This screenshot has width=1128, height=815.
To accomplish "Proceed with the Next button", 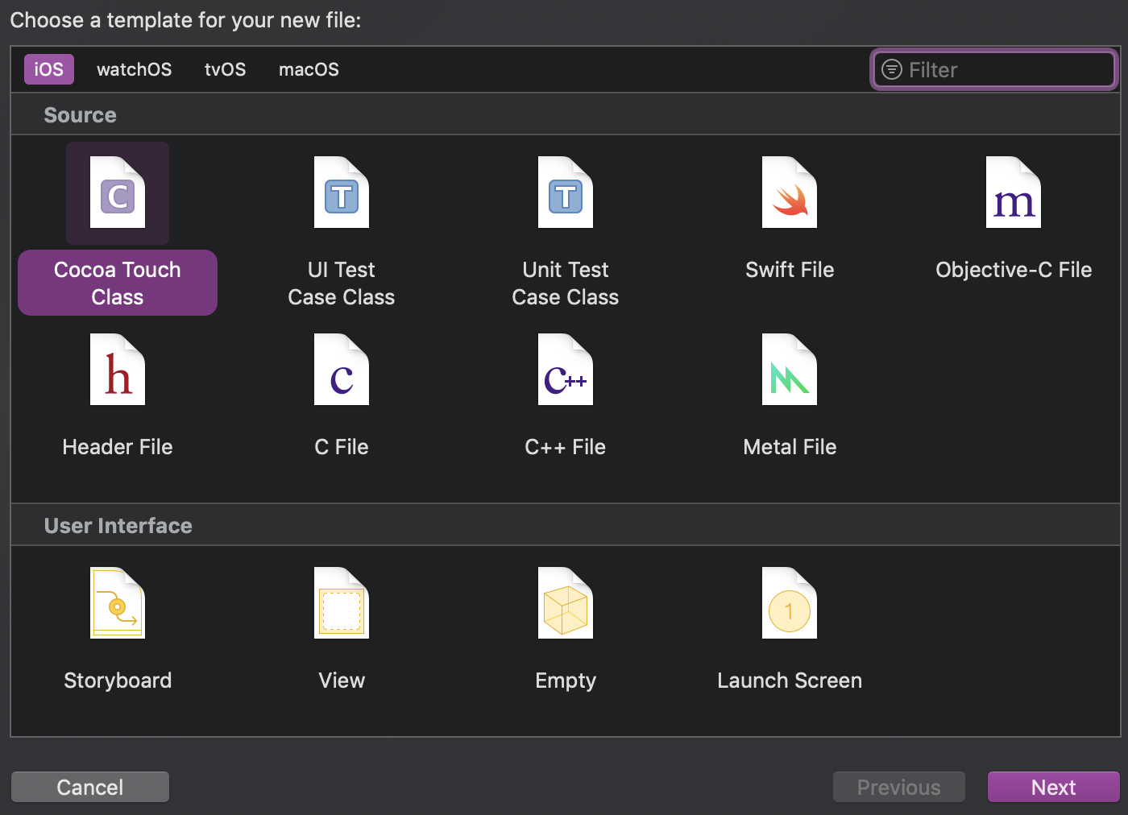I will click(x=1054, y=787).
